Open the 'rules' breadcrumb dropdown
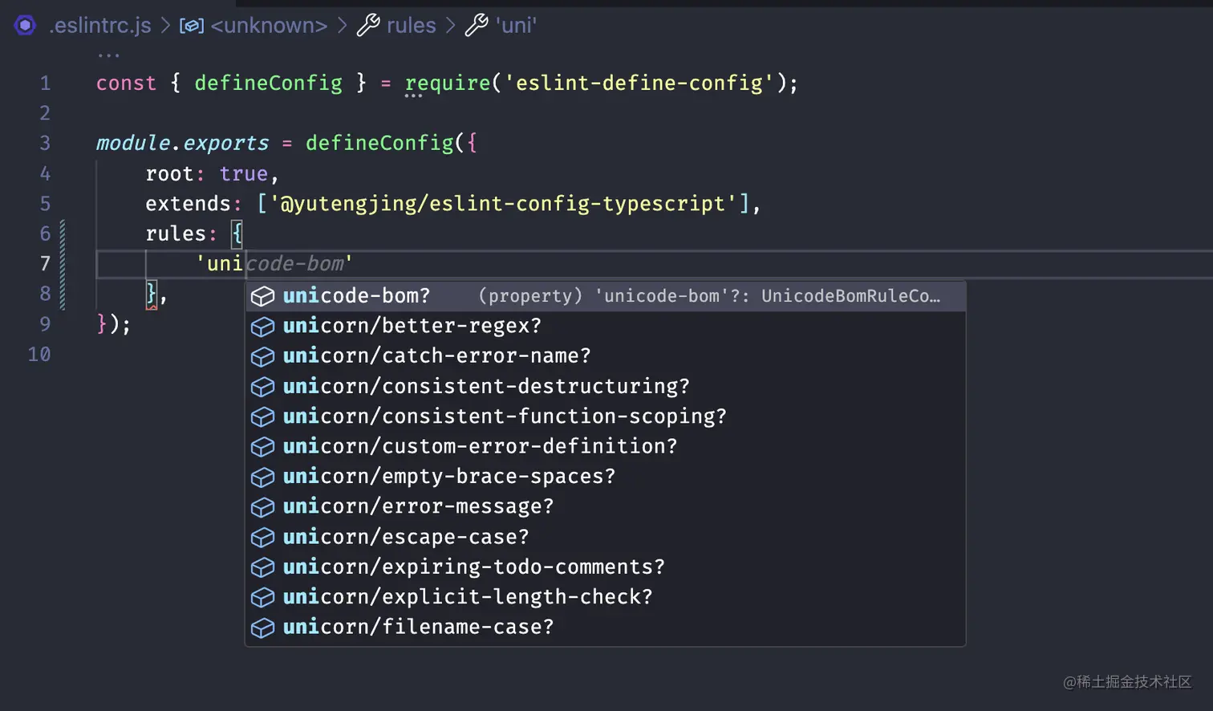Image resolution: width=1213 pixels, height=711 pixels. [x=411, y=25]
